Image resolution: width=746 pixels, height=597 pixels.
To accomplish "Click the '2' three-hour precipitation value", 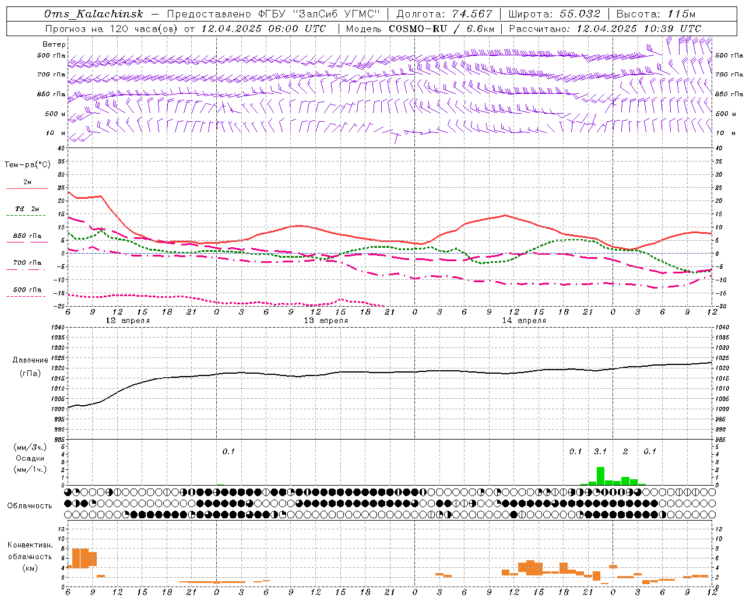I will pos(625,451).
